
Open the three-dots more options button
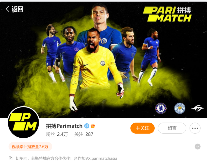click(x=195, y=128)
